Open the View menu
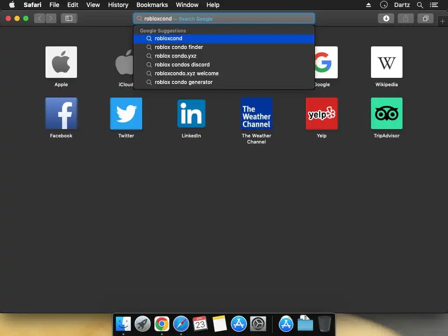Screen dimensions: 448x336 coord(93,4)
